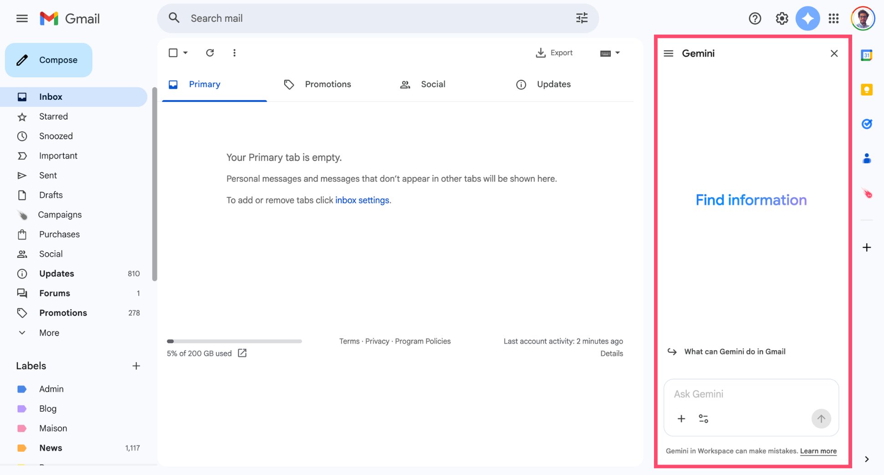Click the Search mail field
The height and width of the screenshot is (475, 884).
[x=378, y=18]
